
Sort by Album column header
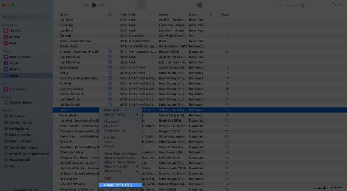(163, 15)
